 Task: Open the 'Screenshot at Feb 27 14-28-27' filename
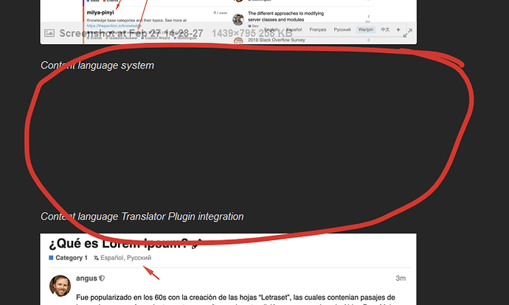[x=131, y=33]
